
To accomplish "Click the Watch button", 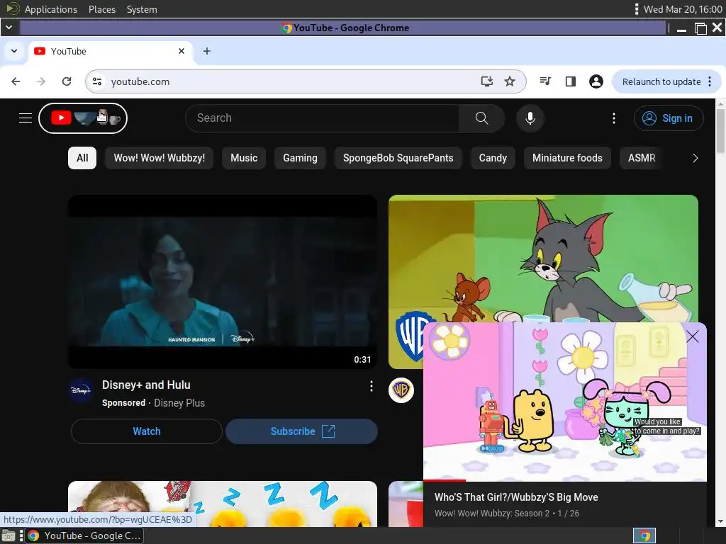I will coord(146,431).
